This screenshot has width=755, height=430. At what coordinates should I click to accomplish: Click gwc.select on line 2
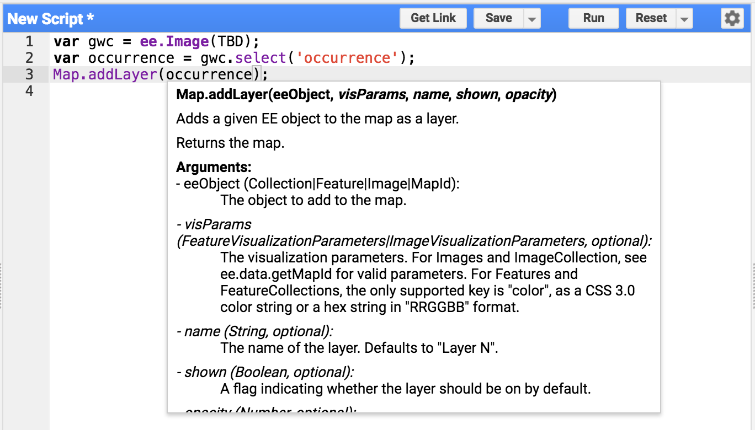click(x=243, y=57)
